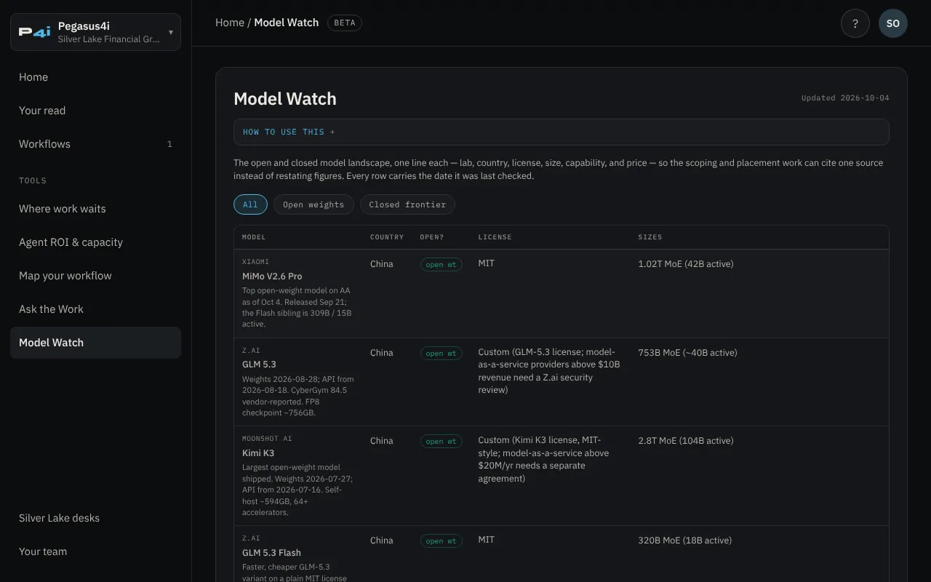931x582 pixels.
Task: Expand the Pegasus4i workspace switcher
Action: (95, 32)
